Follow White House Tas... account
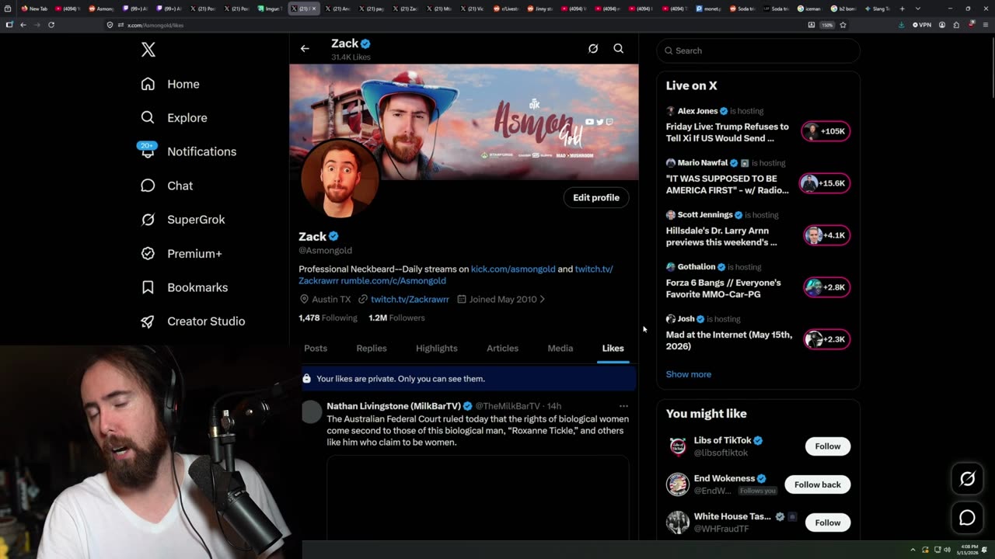The height and width of the screenshot is (559, 995). tap(828, 523)
